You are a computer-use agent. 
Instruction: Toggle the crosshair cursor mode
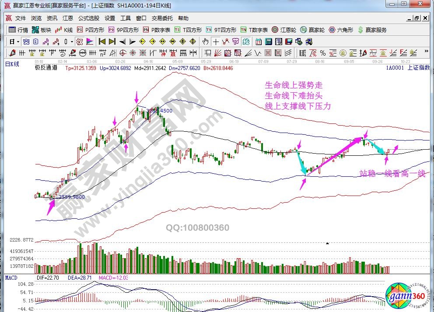click(x=216, y=42)
